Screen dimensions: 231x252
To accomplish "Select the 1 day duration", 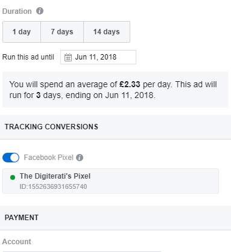I will click(22, 32).
